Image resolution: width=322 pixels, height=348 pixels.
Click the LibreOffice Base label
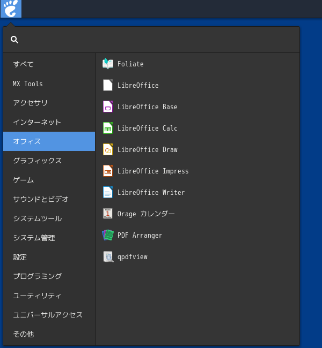click(147, 107)
